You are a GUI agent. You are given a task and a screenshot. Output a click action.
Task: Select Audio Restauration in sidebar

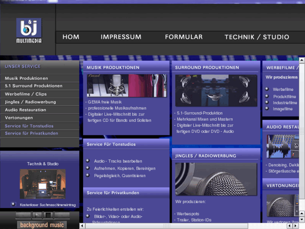click(x=26, y=110)
